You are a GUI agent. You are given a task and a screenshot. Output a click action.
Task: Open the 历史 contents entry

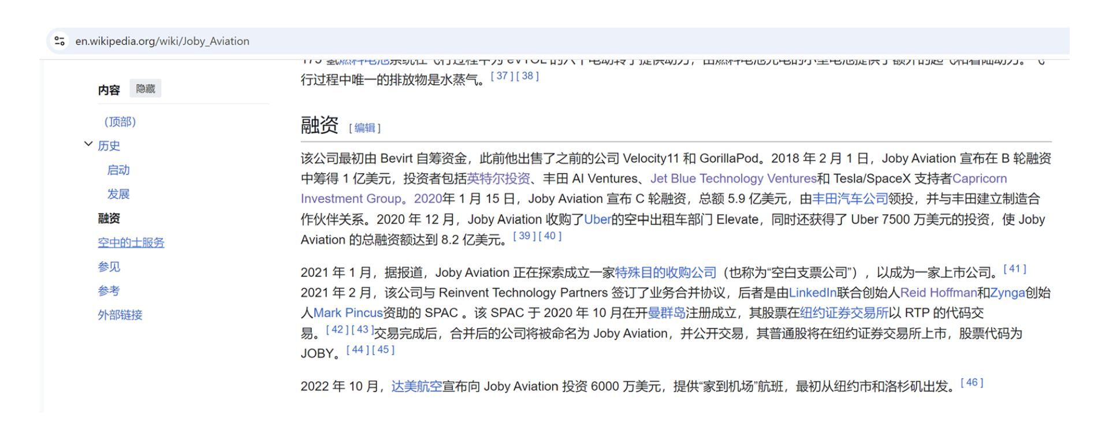click(109, 146)
